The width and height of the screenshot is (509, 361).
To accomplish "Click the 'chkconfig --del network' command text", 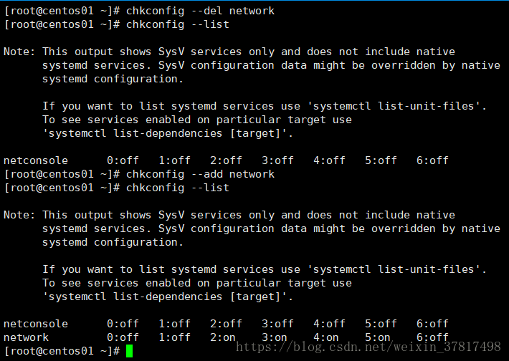I will click(200, 11).
